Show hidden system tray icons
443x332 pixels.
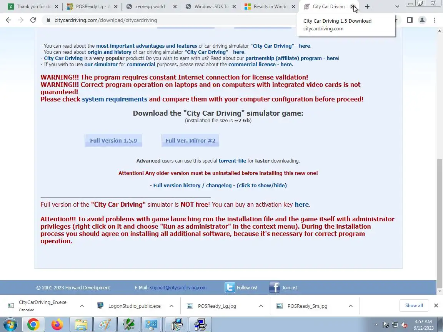tap(376, 325)
